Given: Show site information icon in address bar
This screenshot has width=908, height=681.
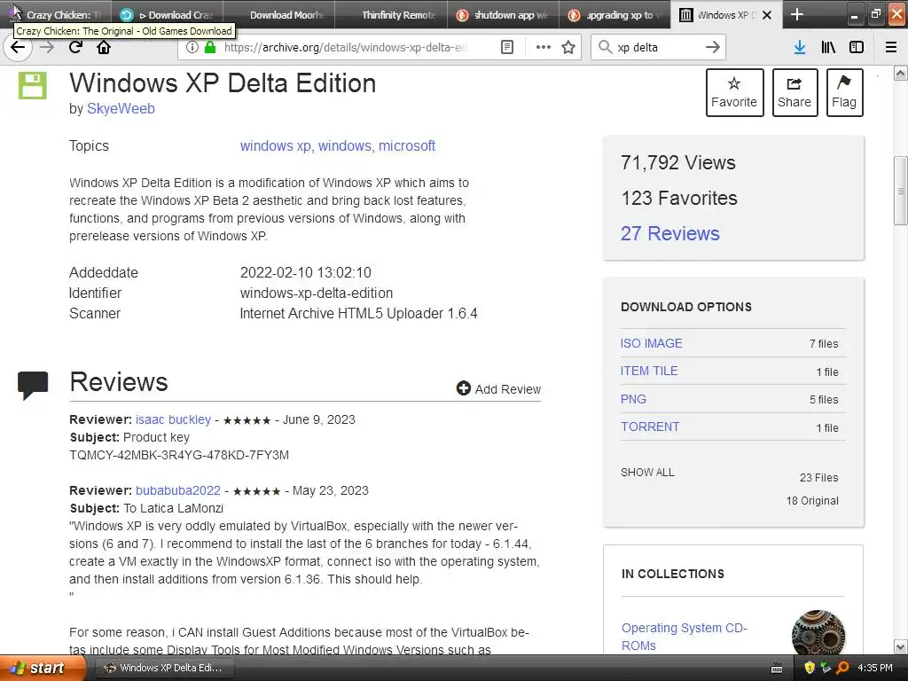Looking at the screenshot, I should click(x=192, y=48).
